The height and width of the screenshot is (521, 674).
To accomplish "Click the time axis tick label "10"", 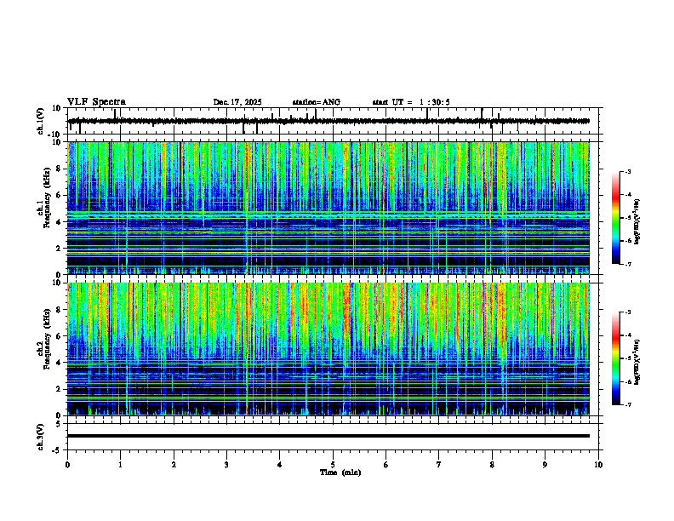I will [x=598, y=465].
